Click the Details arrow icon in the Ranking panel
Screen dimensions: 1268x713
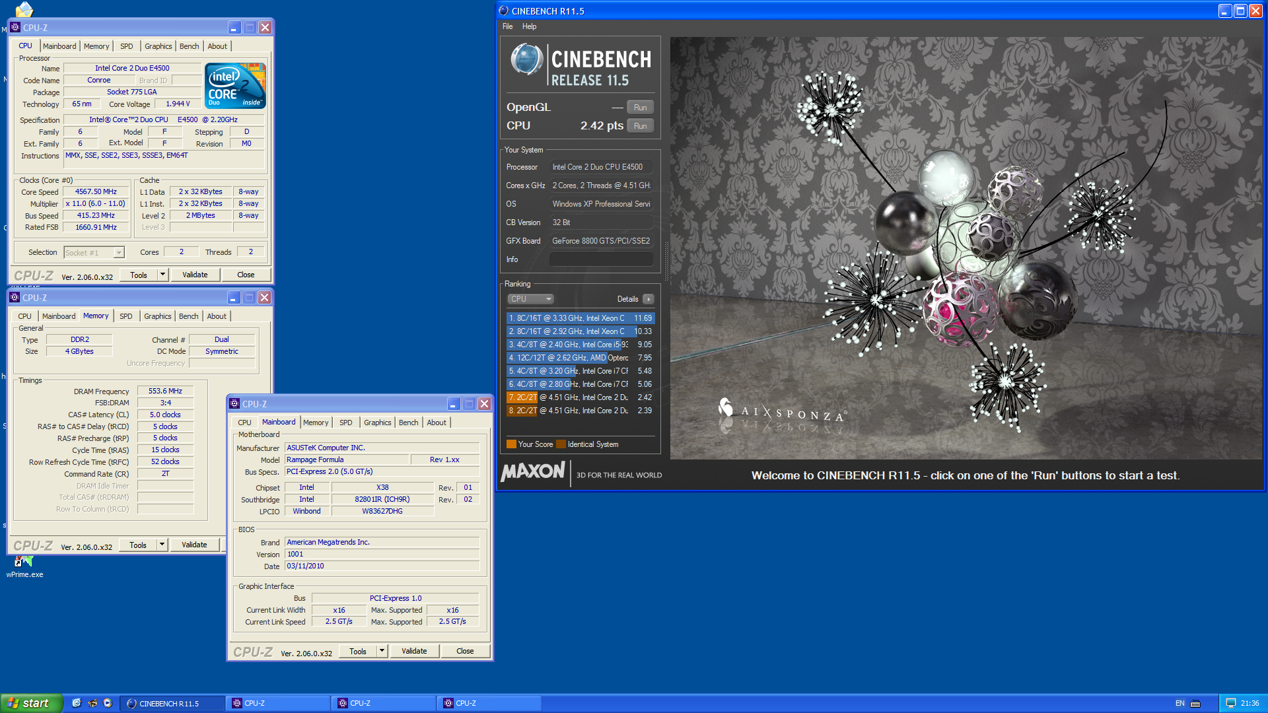point(649,299)
